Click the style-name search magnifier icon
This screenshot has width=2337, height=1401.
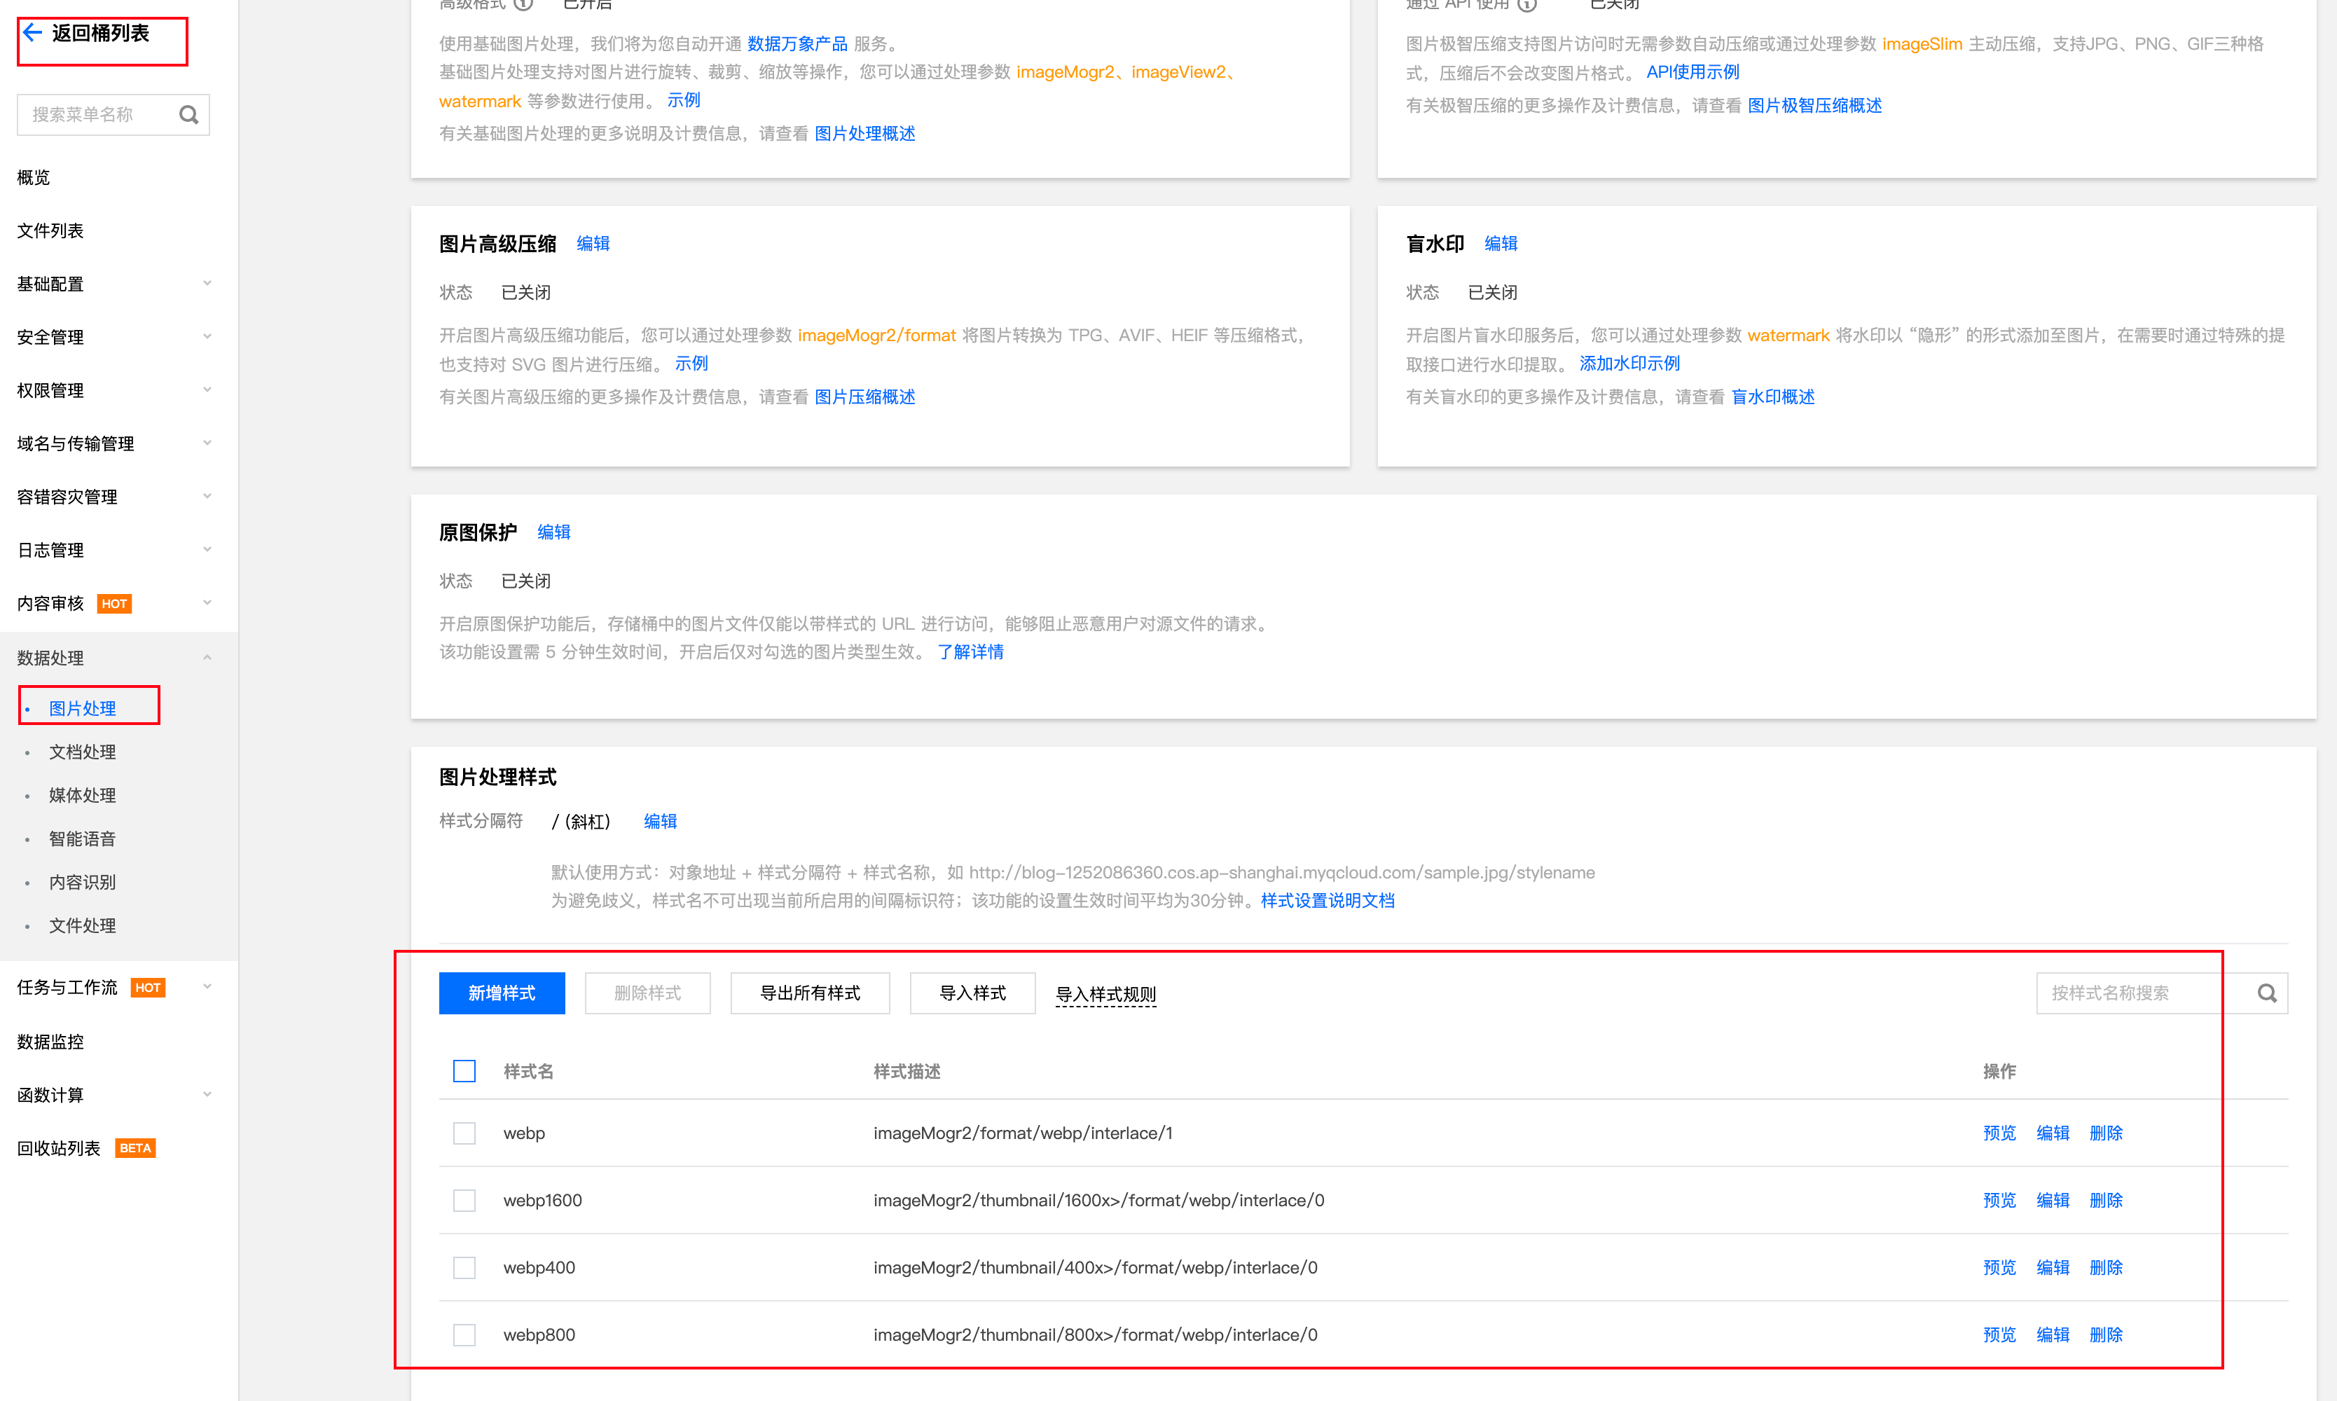click(2266, 993)
